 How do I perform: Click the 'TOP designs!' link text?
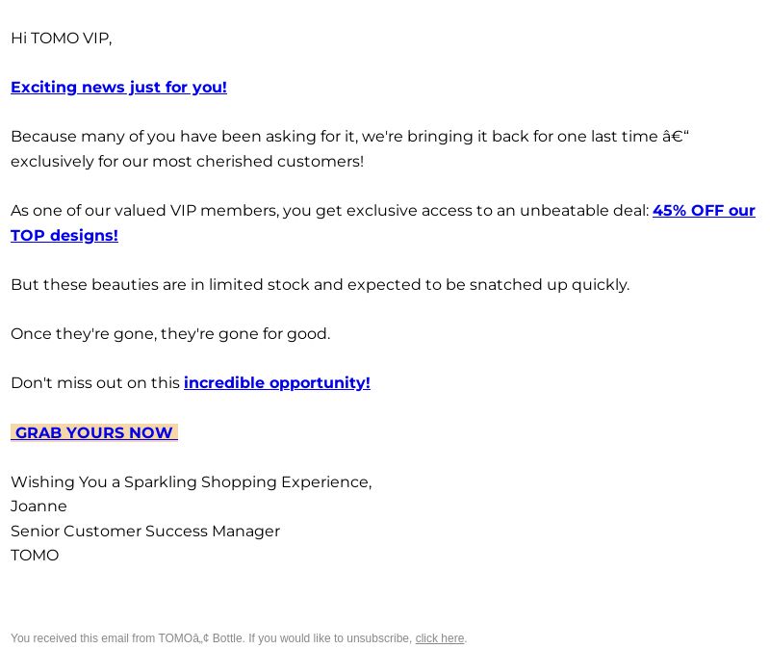[x=64, y=235]
